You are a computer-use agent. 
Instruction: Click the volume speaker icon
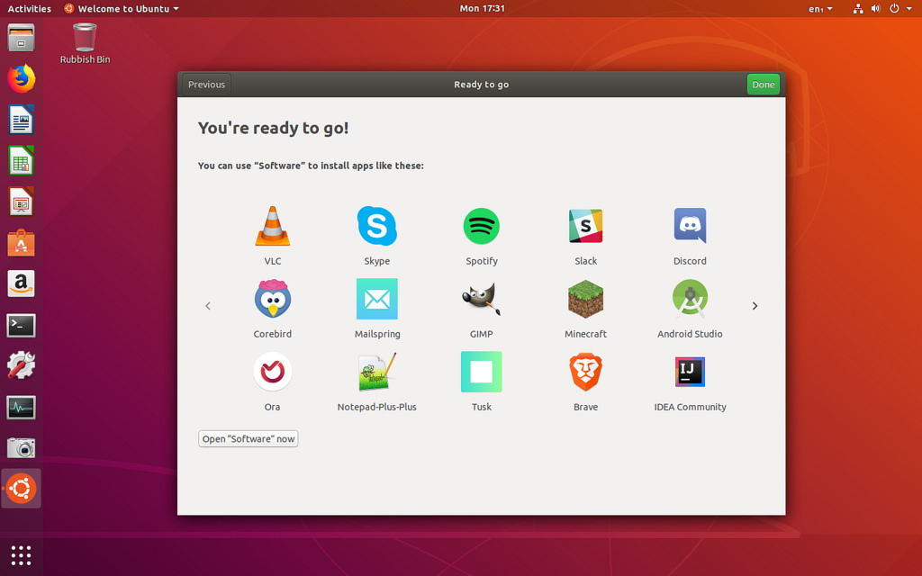(x=875, y=8)
